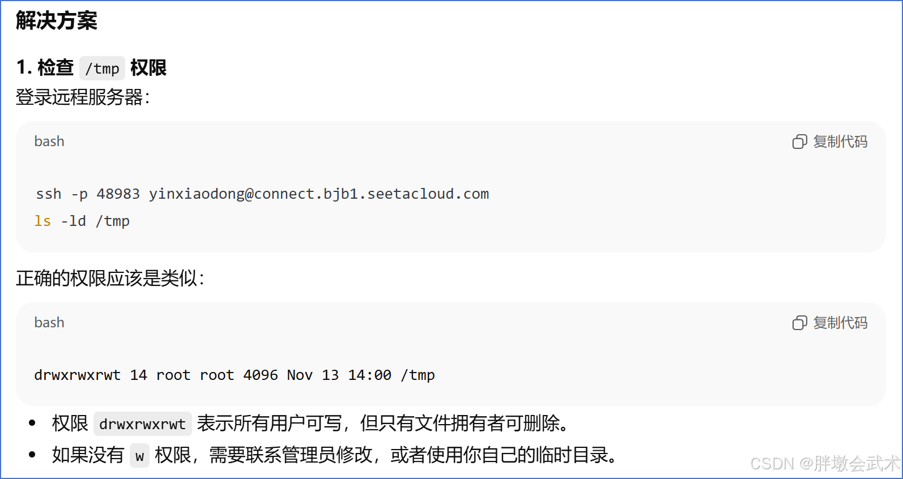Click the 解决方案 heading
Viewport: 903px width, 479px height.
pos(57,21)
